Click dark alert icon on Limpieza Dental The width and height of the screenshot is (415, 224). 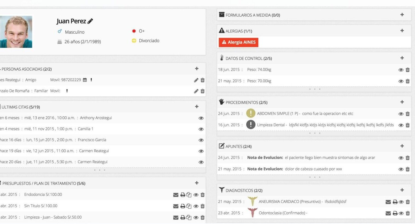coord(250,125)
